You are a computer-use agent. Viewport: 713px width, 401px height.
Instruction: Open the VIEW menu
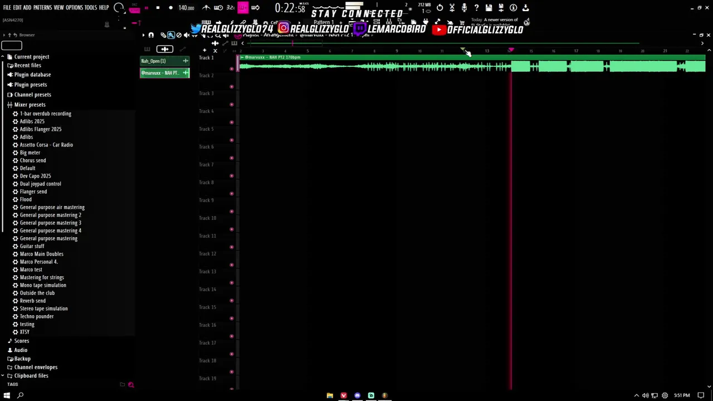[58, 7]
